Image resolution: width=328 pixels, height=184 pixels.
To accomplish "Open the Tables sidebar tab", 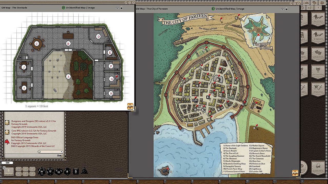I will (318, 36).
